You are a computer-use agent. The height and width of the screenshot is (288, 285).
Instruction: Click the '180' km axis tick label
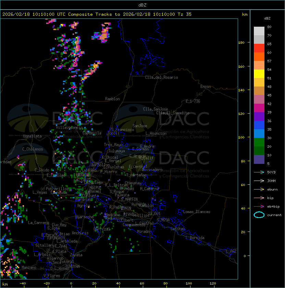[241, 43]
